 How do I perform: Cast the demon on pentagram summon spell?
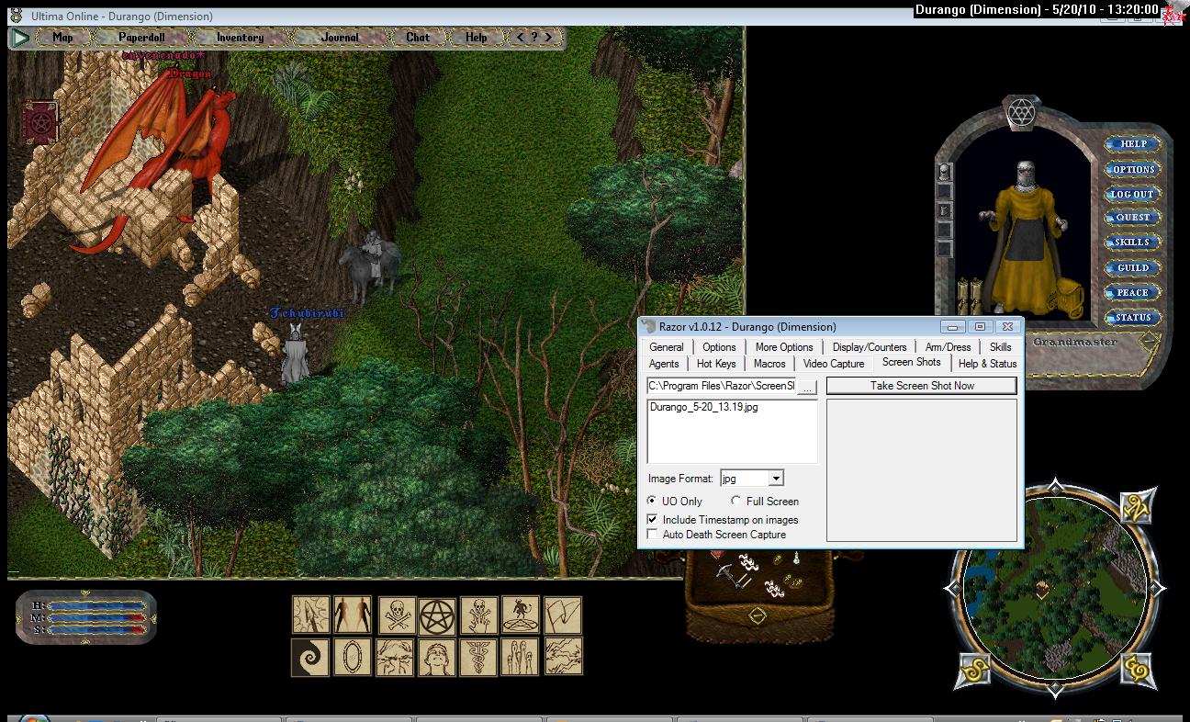(x=521, y=615)
